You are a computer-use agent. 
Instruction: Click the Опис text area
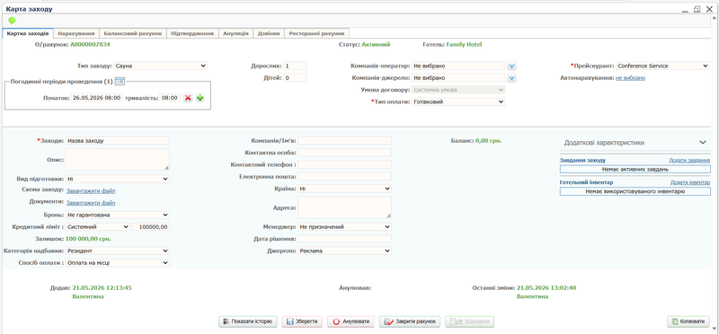point(118,160)
